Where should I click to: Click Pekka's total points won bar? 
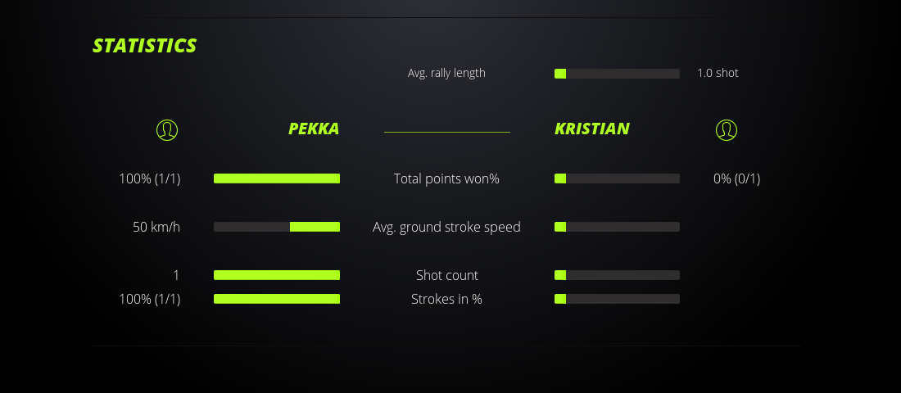[277, 178]
